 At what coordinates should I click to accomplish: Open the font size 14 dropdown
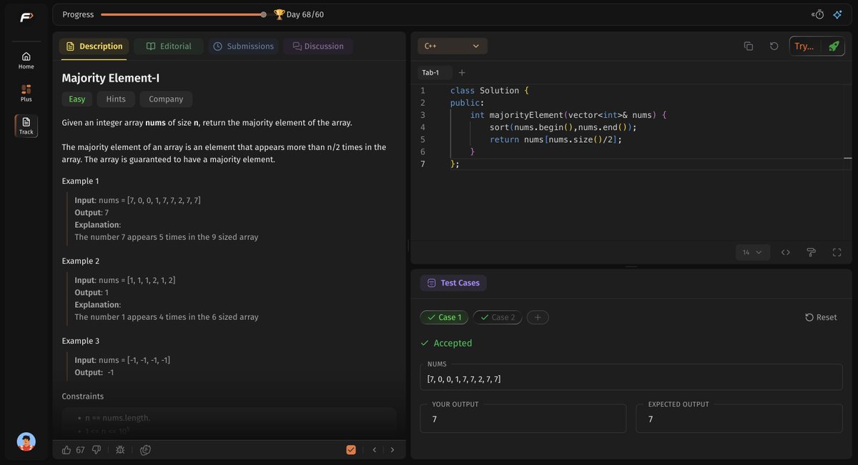pyautogui.click(x=752, y=252)
